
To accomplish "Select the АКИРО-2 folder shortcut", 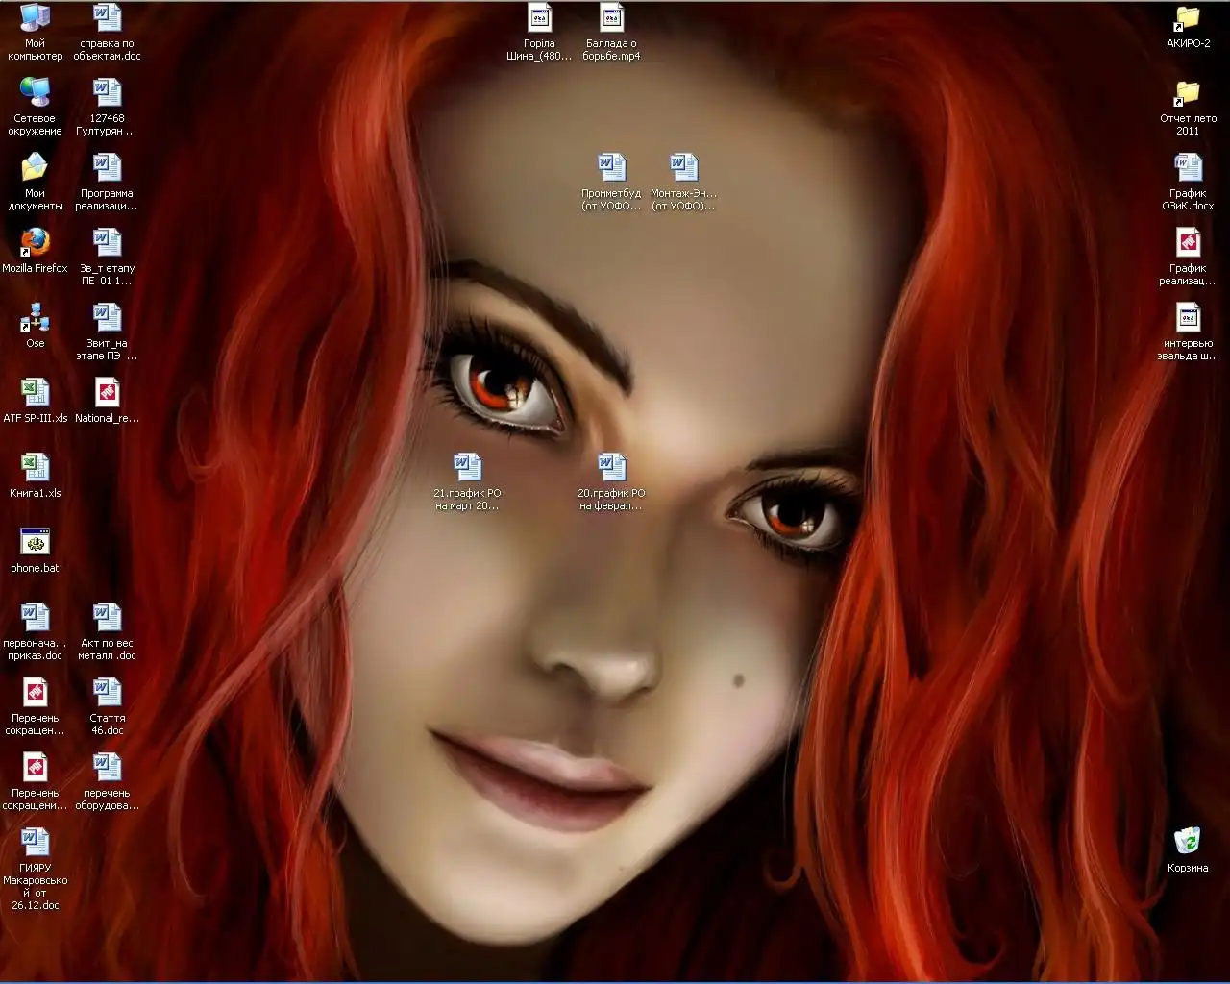I will [x=1188, y=26].
